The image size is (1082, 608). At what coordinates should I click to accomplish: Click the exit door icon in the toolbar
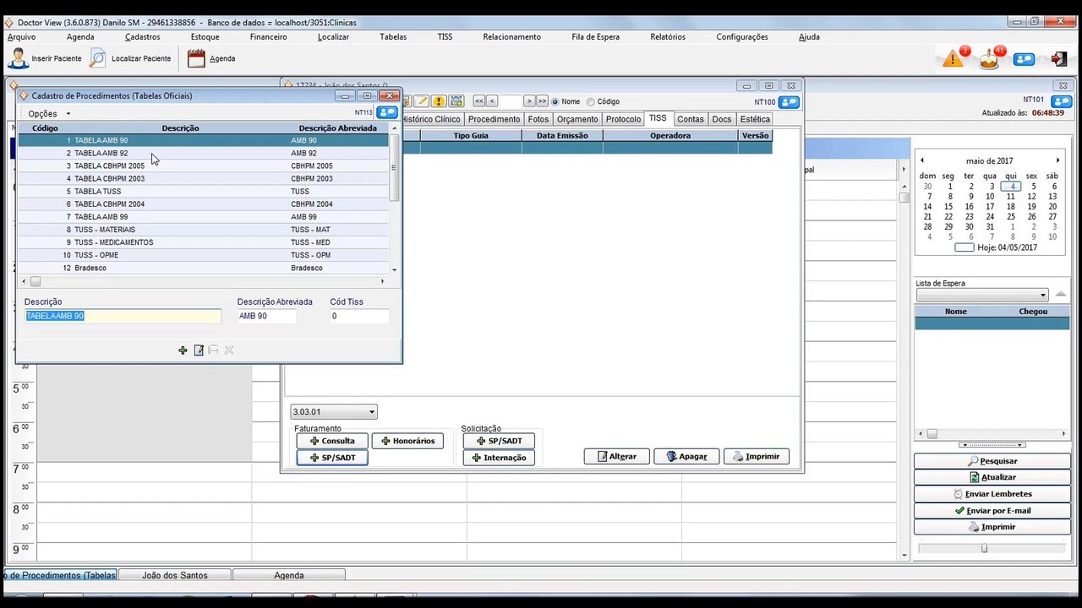[x=1058, y=58]
